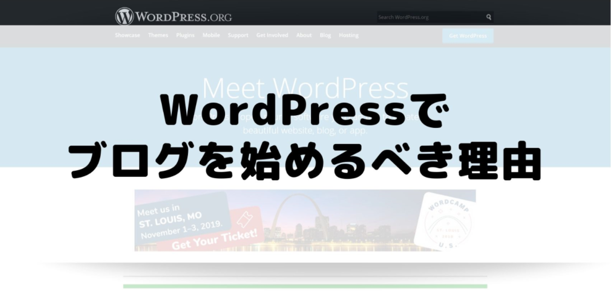Click the Get Your Ticket! banner link
Viewport: 611px width, 295px height.
point(215,239)
